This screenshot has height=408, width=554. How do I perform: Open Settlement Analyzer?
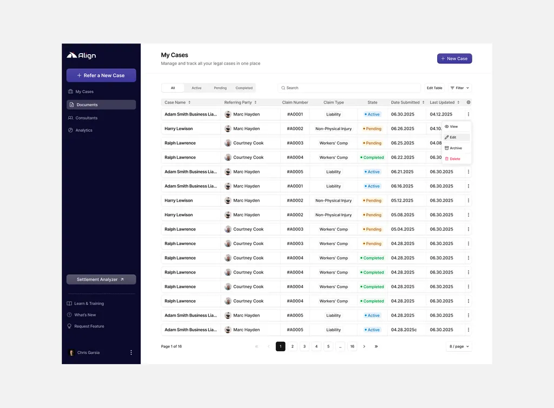(101, 280)
